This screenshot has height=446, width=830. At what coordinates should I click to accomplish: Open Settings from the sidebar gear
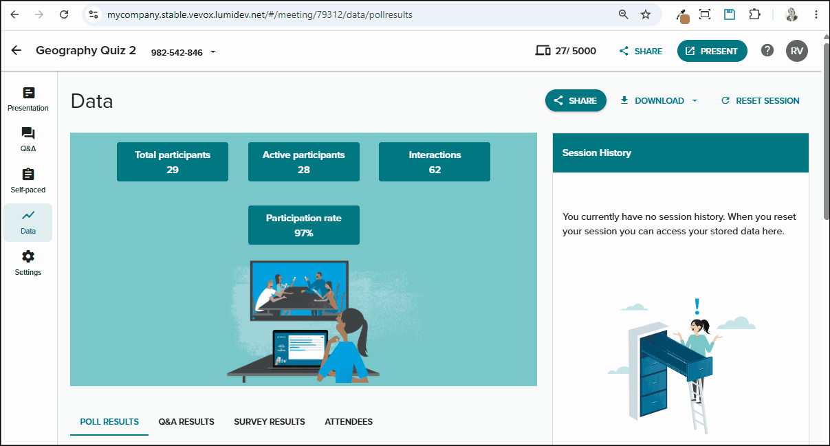point(28,264)
